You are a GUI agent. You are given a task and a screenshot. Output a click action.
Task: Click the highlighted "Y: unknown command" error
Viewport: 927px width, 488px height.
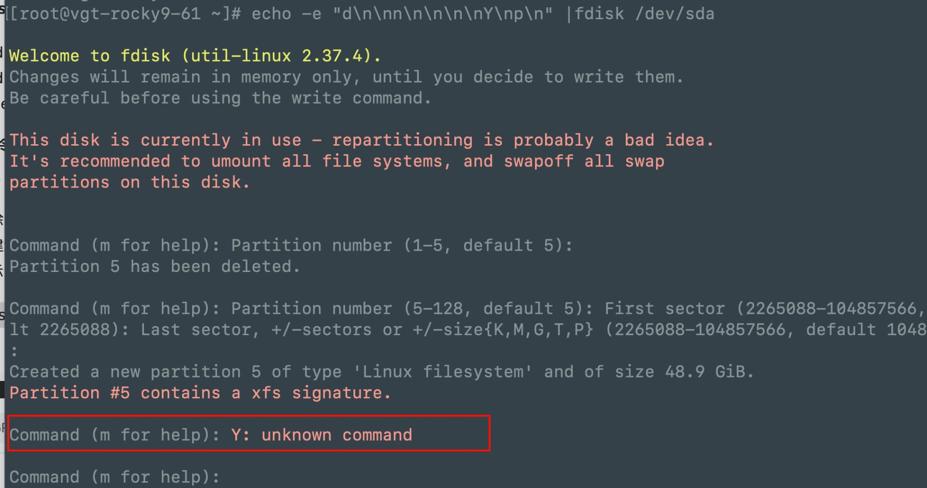pyautogui.click(x=321, y=435)
